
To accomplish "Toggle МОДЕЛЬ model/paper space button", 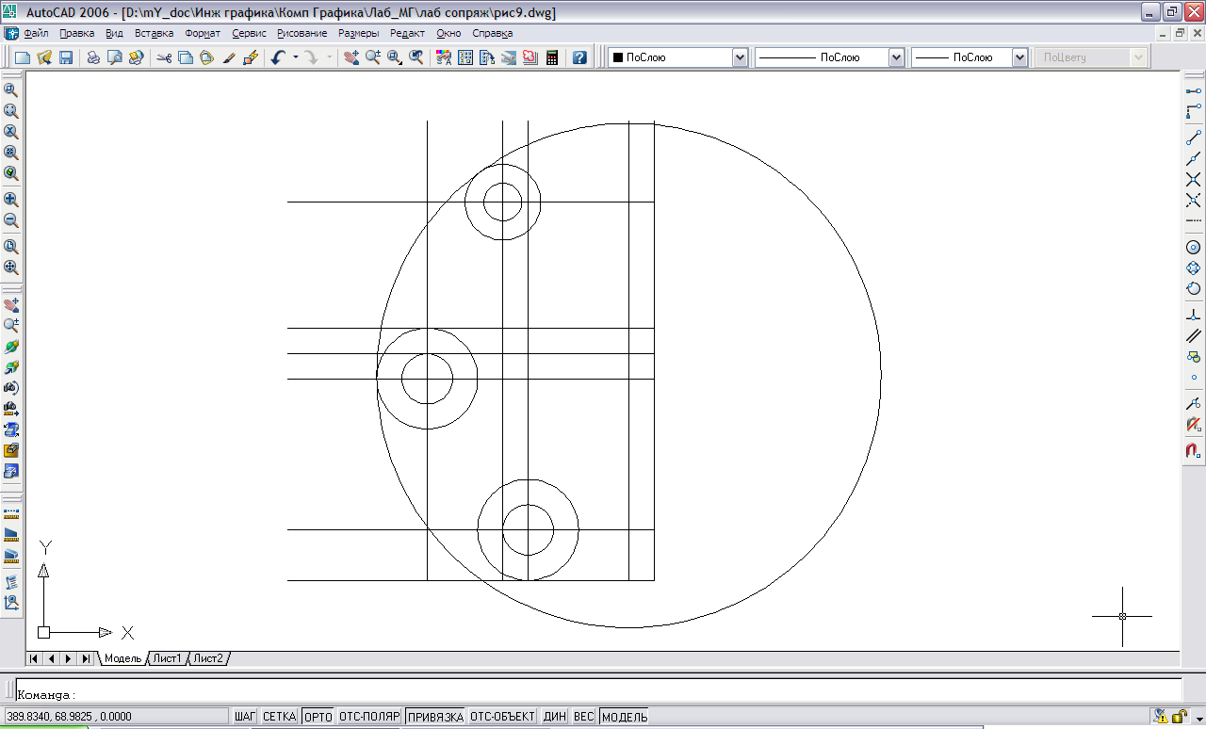I will (625, 717).
